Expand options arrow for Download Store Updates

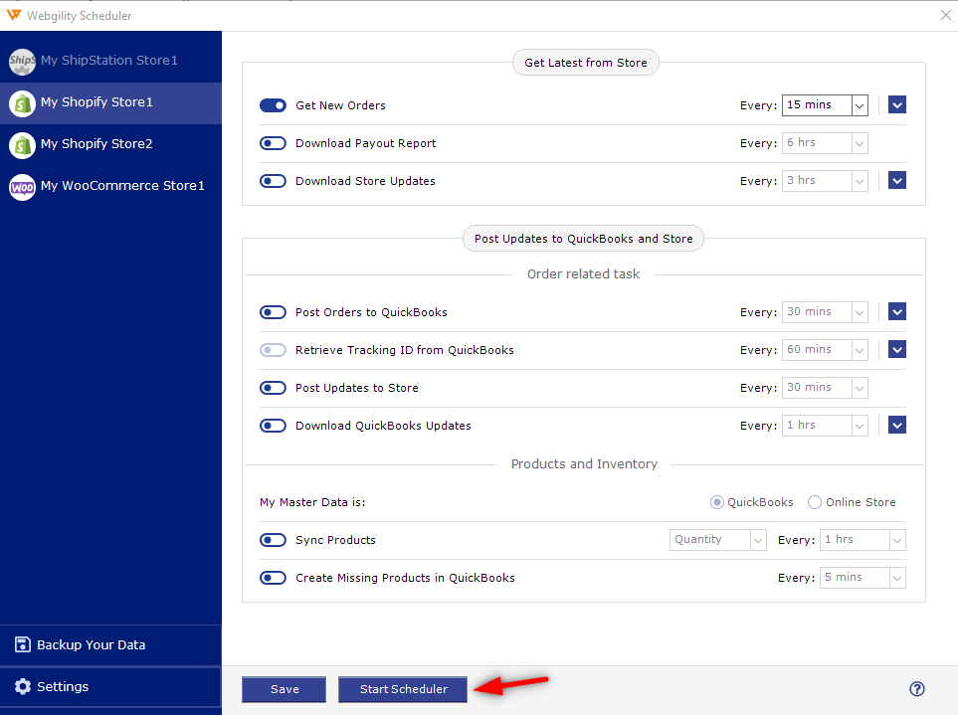pos(897,180)
